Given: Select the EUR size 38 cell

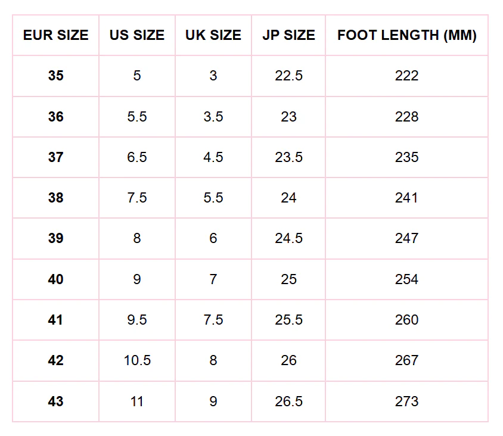Looking at the screenshot, I should click(x=56, y=198).
